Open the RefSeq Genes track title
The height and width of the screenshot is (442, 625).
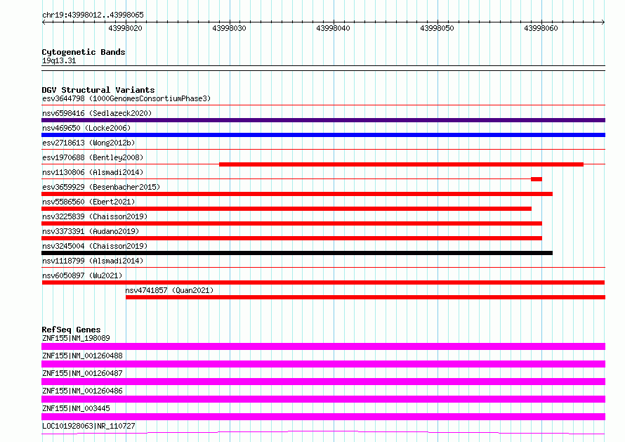tap(71, 330)
